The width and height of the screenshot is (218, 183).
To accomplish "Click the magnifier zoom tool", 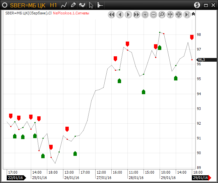I will tap(162, 14).
